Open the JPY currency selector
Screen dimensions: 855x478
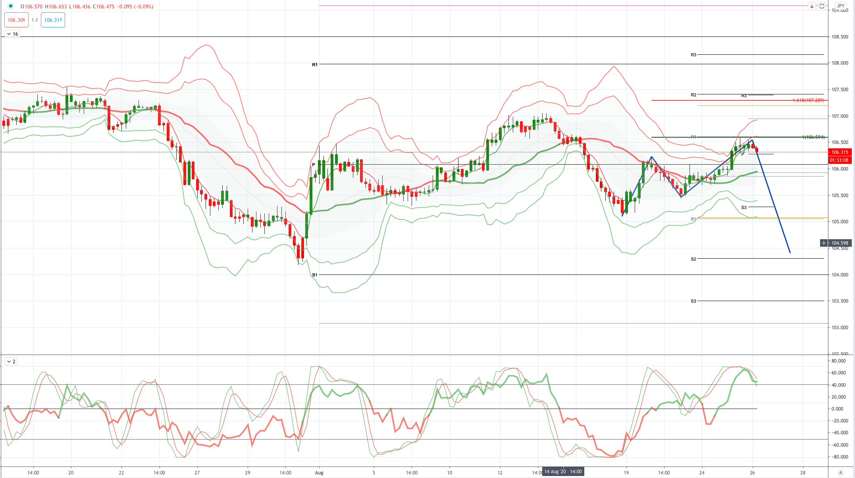(841, 6)
